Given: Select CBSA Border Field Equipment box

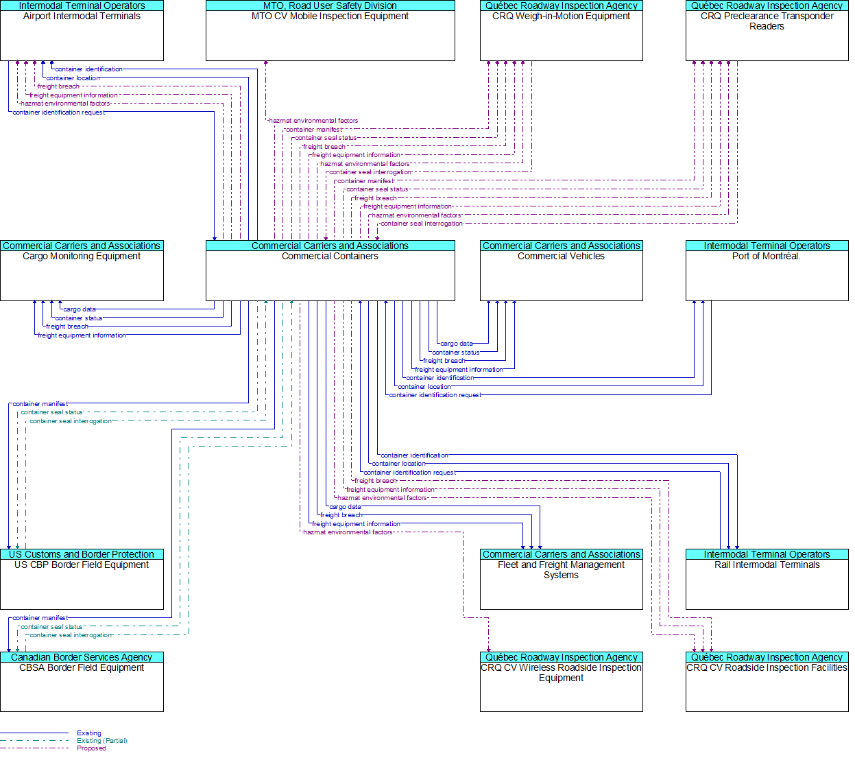Looking at the screenshot, I should 82,686.
